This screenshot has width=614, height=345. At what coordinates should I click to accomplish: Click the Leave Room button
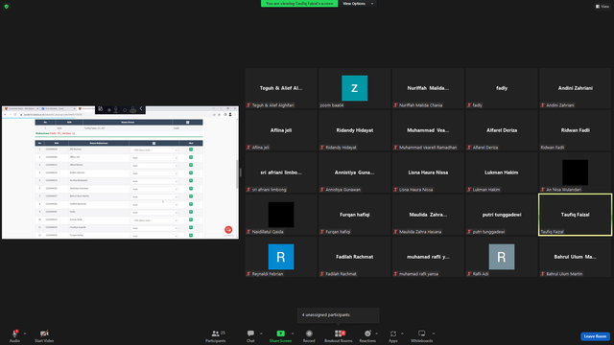point(595,336)
